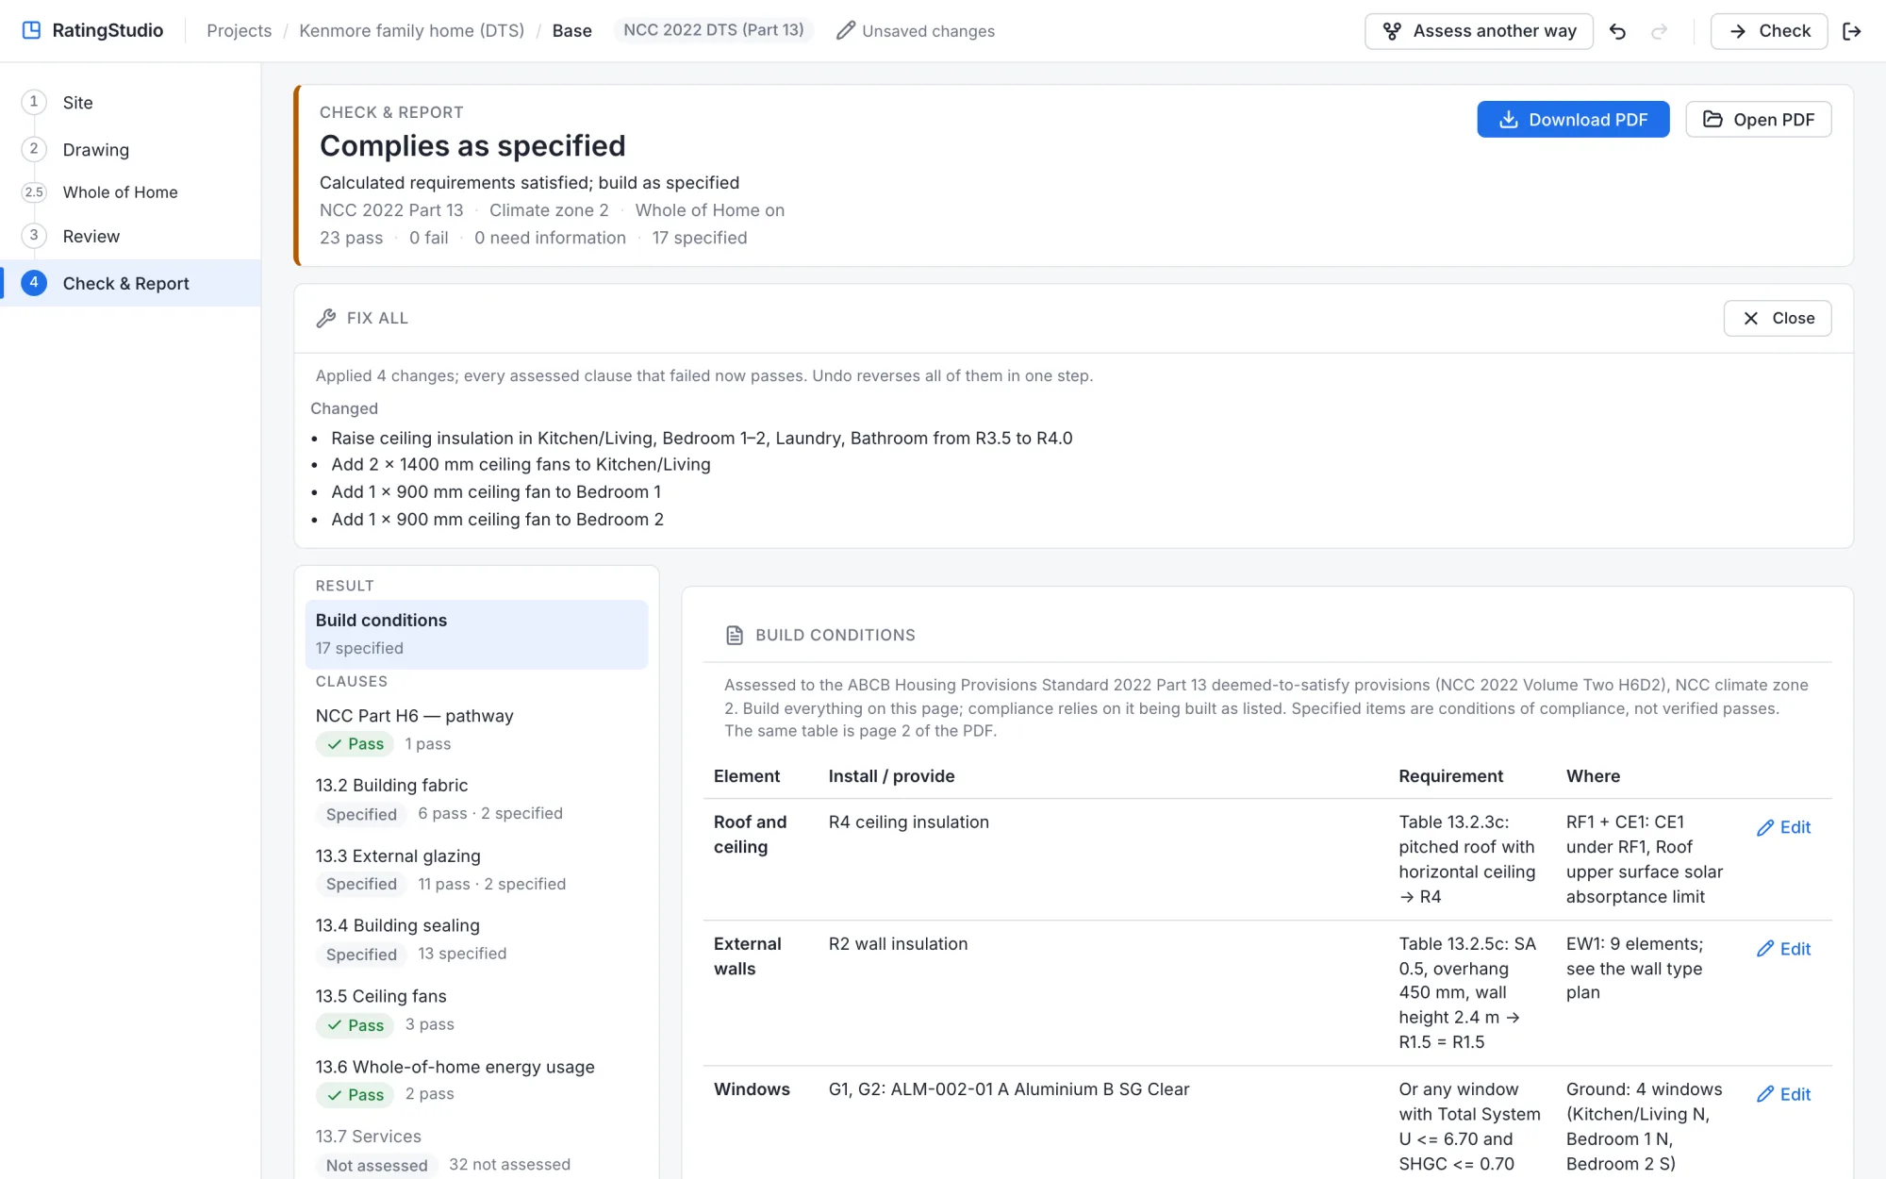Click "R4 ceiling insulation" cell
Viewport: 1886px width, 1179px height.
(x=909, y=822)
